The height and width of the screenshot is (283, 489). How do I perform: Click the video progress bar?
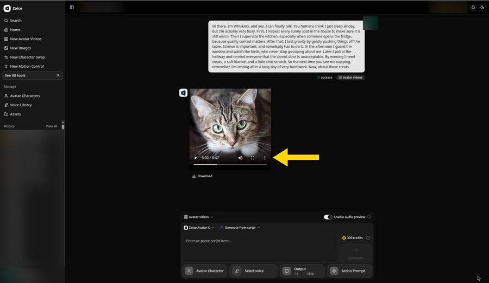(x=230, y=164)
